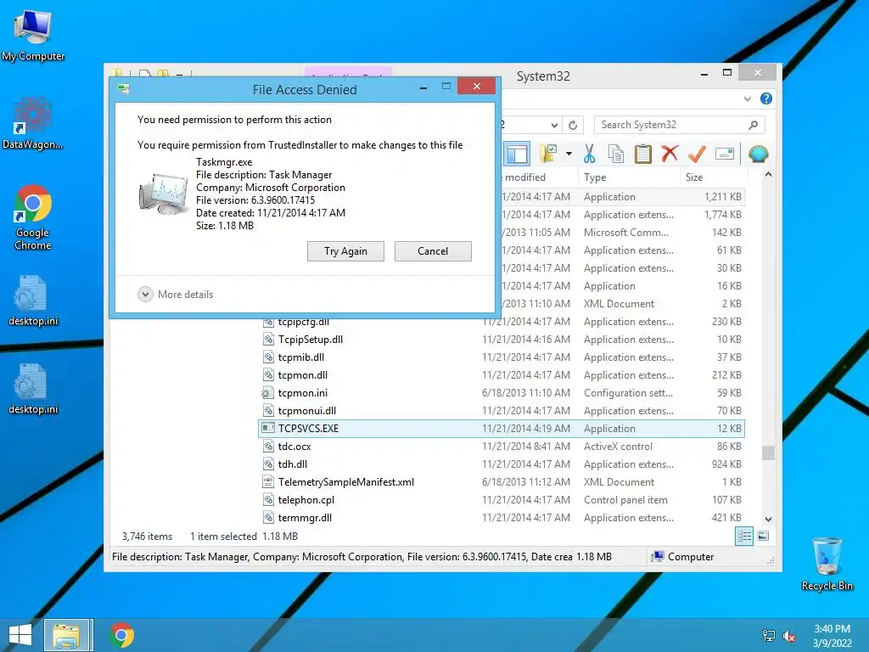Open My Computer desktop icon
This screenshot has width=869, height=652.
pos(33,36)
